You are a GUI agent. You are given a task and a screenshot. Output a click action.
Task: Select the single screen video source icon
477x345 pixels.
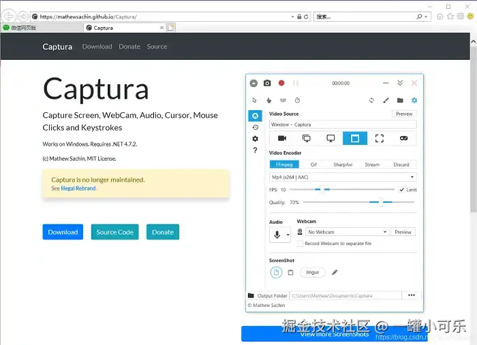(330, 138)
